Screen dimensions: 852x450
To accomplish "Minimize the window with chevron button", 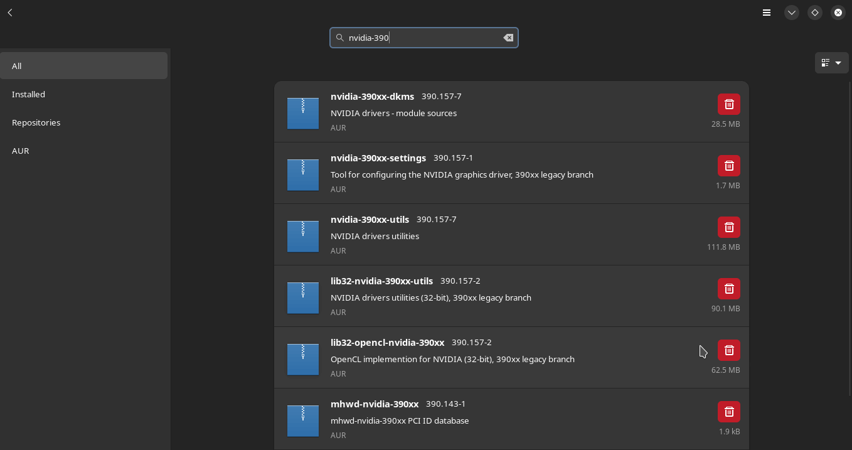I will [792, 13].
